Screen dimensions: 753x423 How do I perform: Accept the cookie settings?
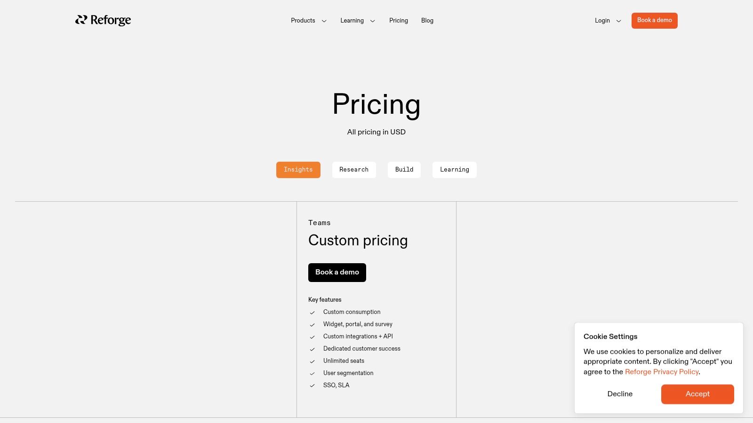click(697, 394)
